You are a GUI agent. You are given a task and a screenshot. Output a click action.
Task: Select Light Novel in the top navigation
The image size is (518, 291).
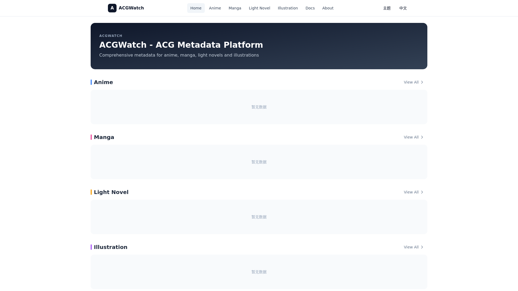tap(260, 8)
